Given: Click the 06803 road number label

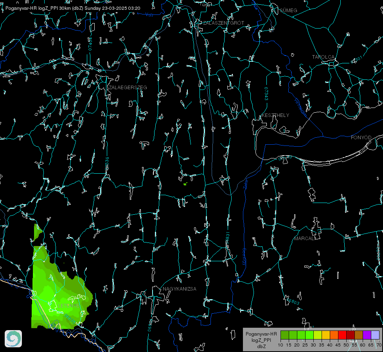Looking at the screenshot, I should 293,301.
